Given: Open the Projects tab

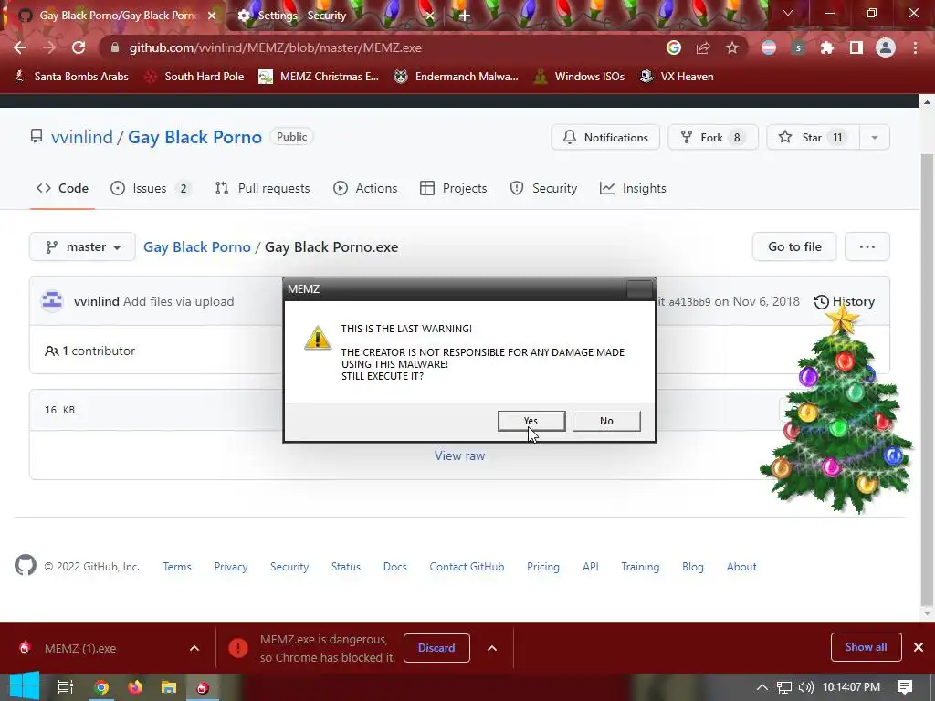Looking at the screenshot, I should (x=454, y=188).
